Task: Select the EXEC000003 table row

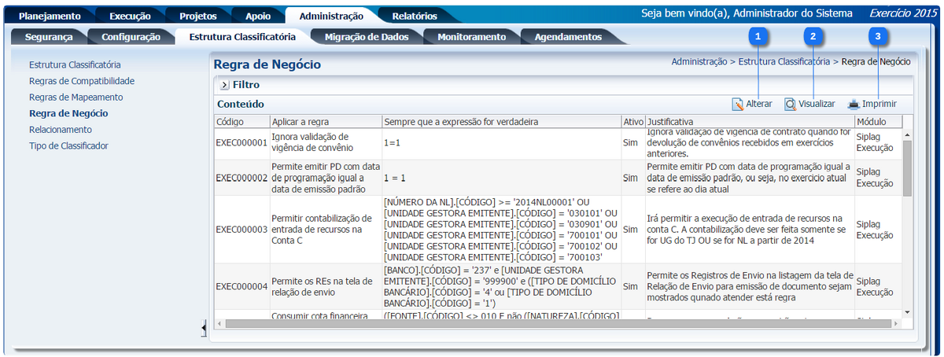Action: pos(242,230)
